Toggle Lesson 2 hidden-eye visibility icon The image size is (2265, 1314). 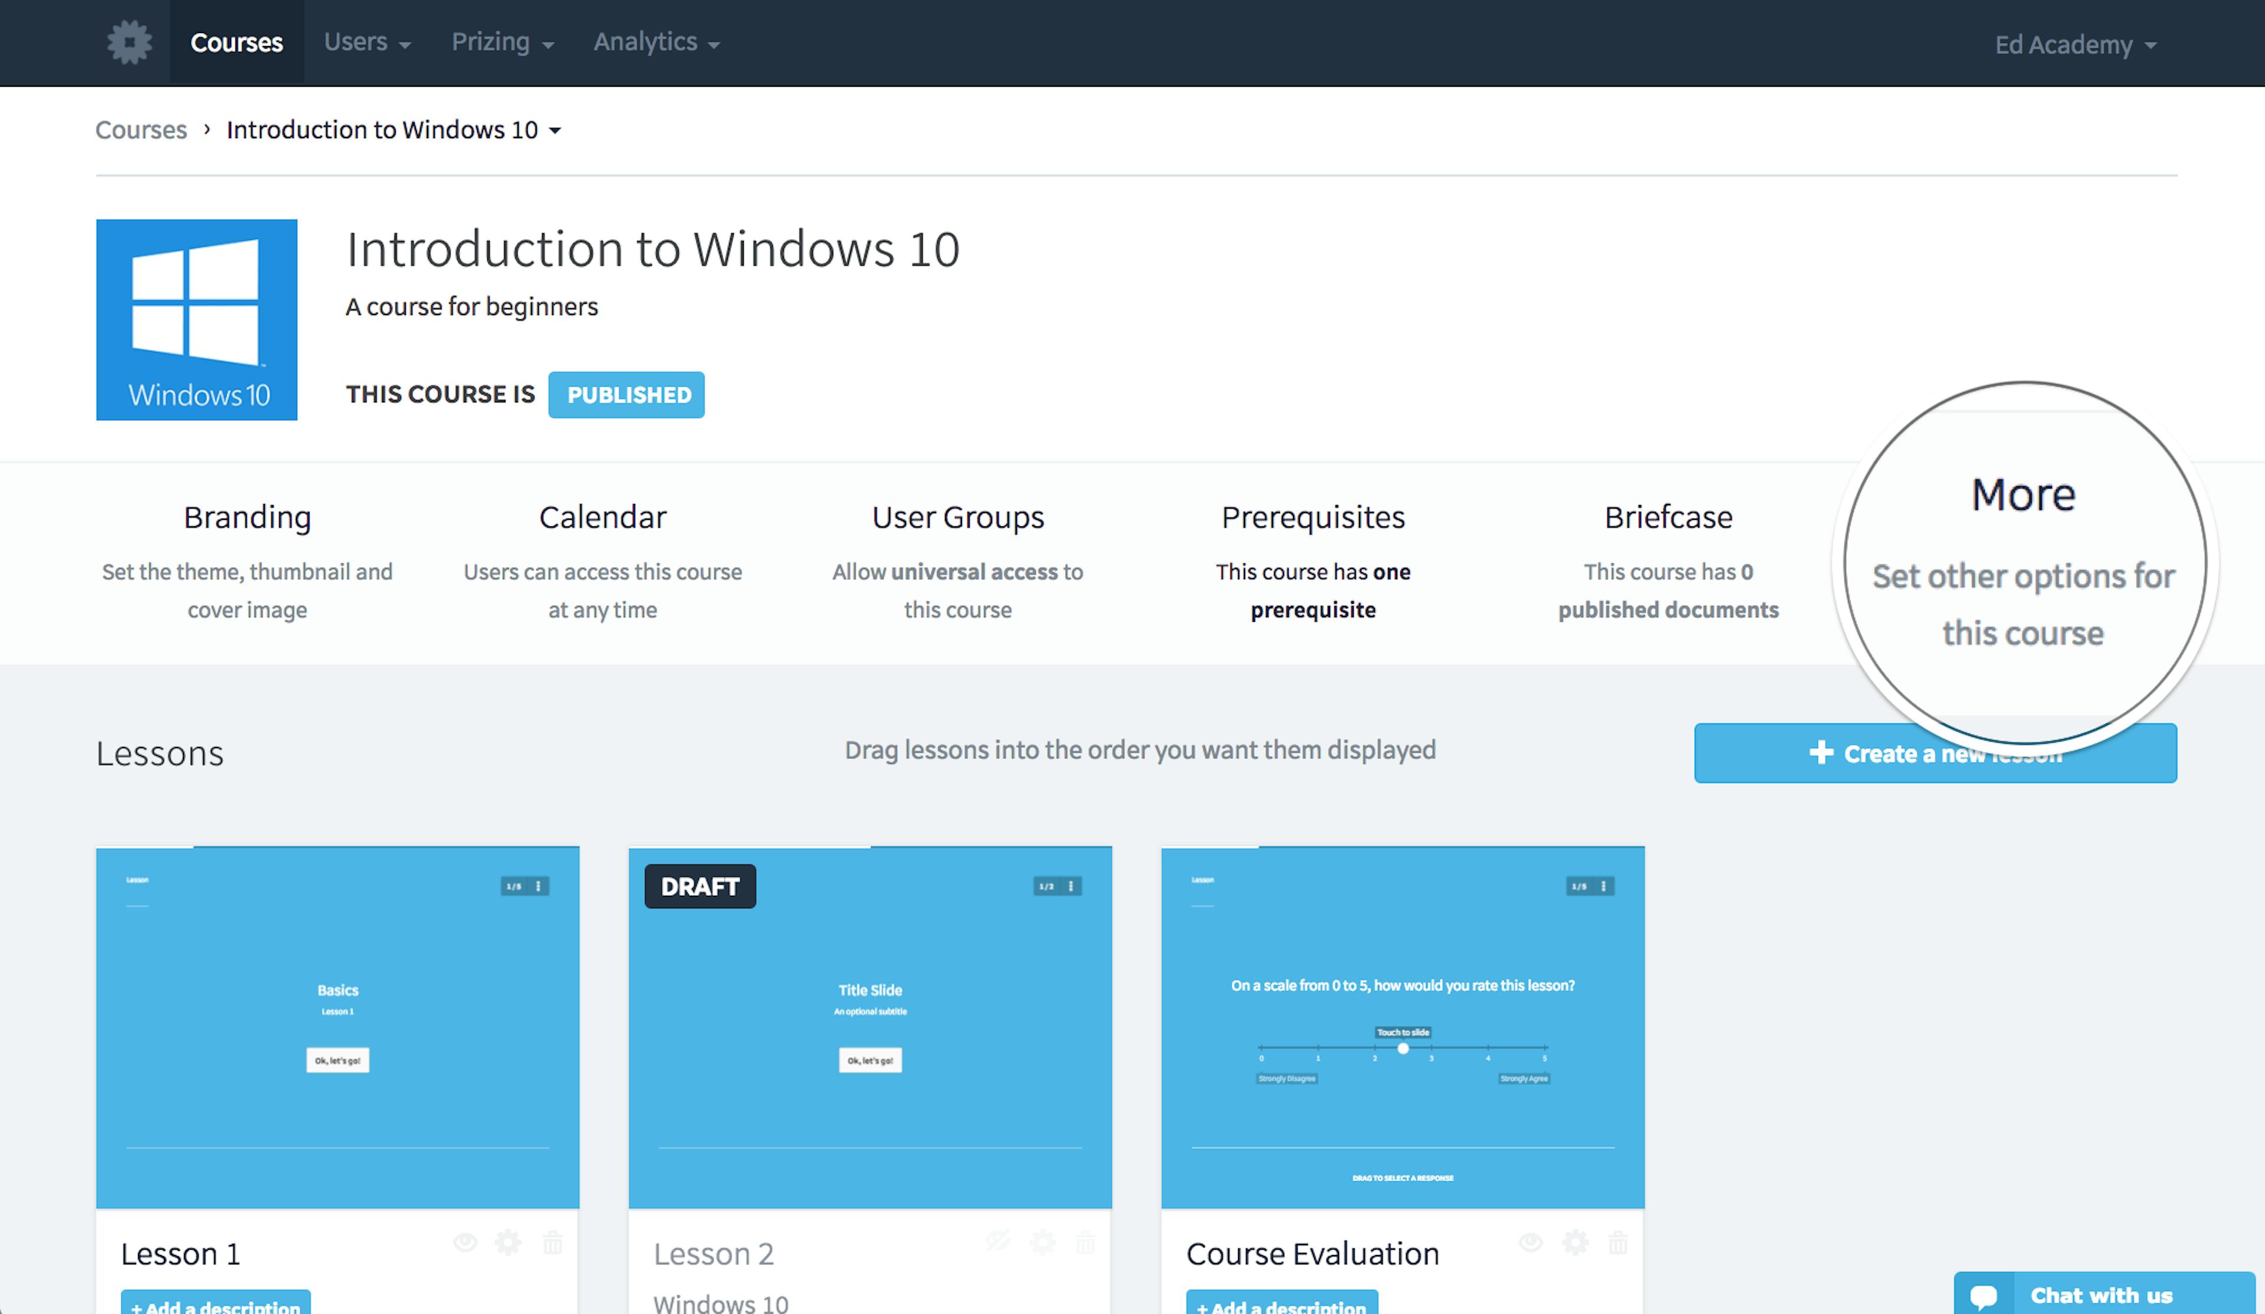tap(997, 1243)
